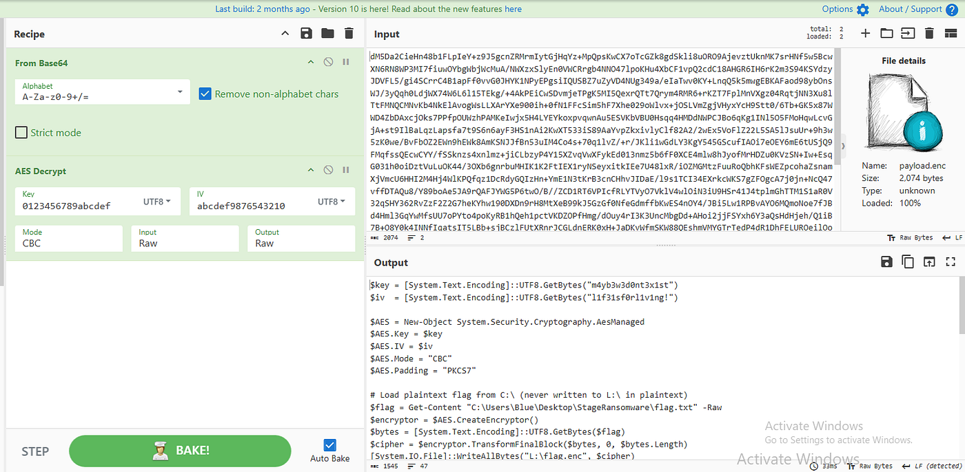Open the Output Raw format dropdown

[x=301, y=238]
